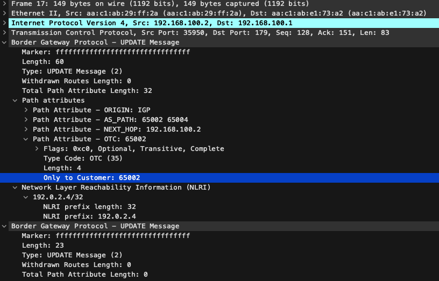Select the Path attributes label

(x=53, y=100)
